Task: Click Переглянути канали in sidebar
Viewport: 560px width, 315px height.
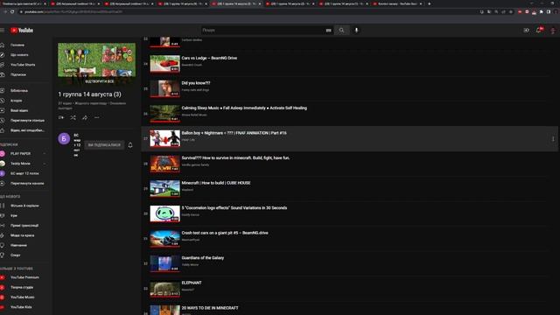Action: (x=27, y=184)
